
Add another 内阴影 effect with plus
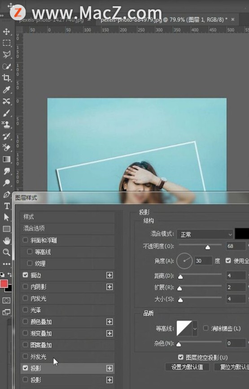pos(109,287)
